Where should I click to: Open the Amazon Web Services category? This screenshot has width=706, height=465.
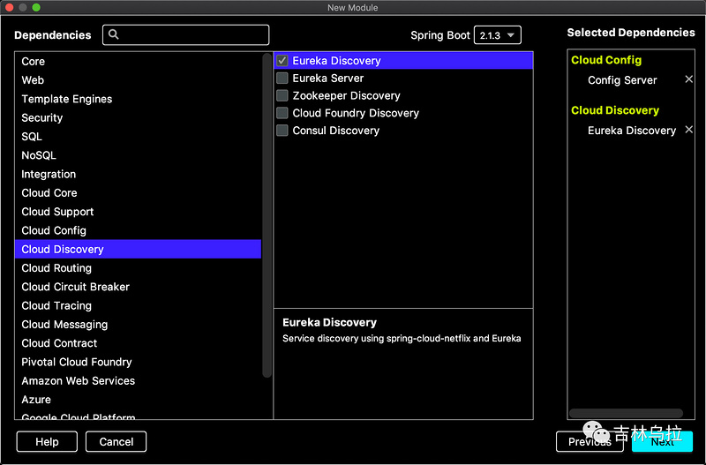pos(138,381)
